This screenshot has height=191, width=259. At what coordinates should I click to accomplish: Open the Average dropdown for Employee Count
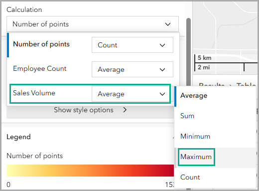(132, 69)
